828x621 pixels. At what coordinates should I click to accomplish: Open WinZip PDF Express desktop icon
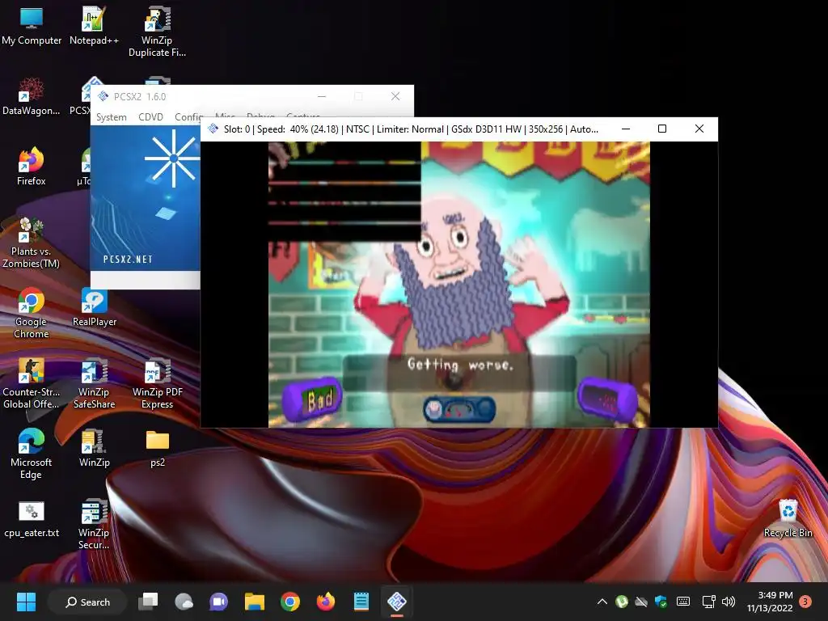point(157,383)
